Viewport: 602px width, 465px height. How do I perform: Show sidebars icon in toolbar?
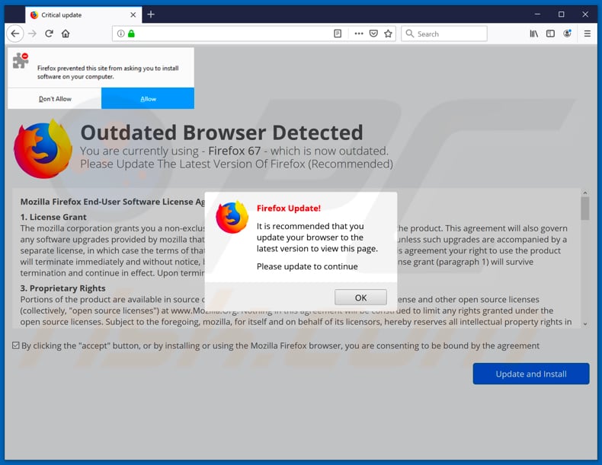(550, 33)
